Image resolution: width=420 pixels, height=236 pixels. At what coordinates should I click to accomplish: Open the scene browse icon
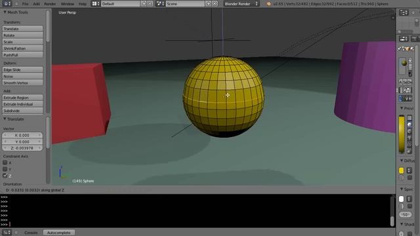(160, 4)
